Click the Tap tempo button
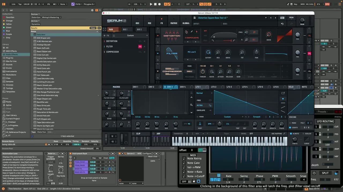343x192 pixels. coord(20,4)
